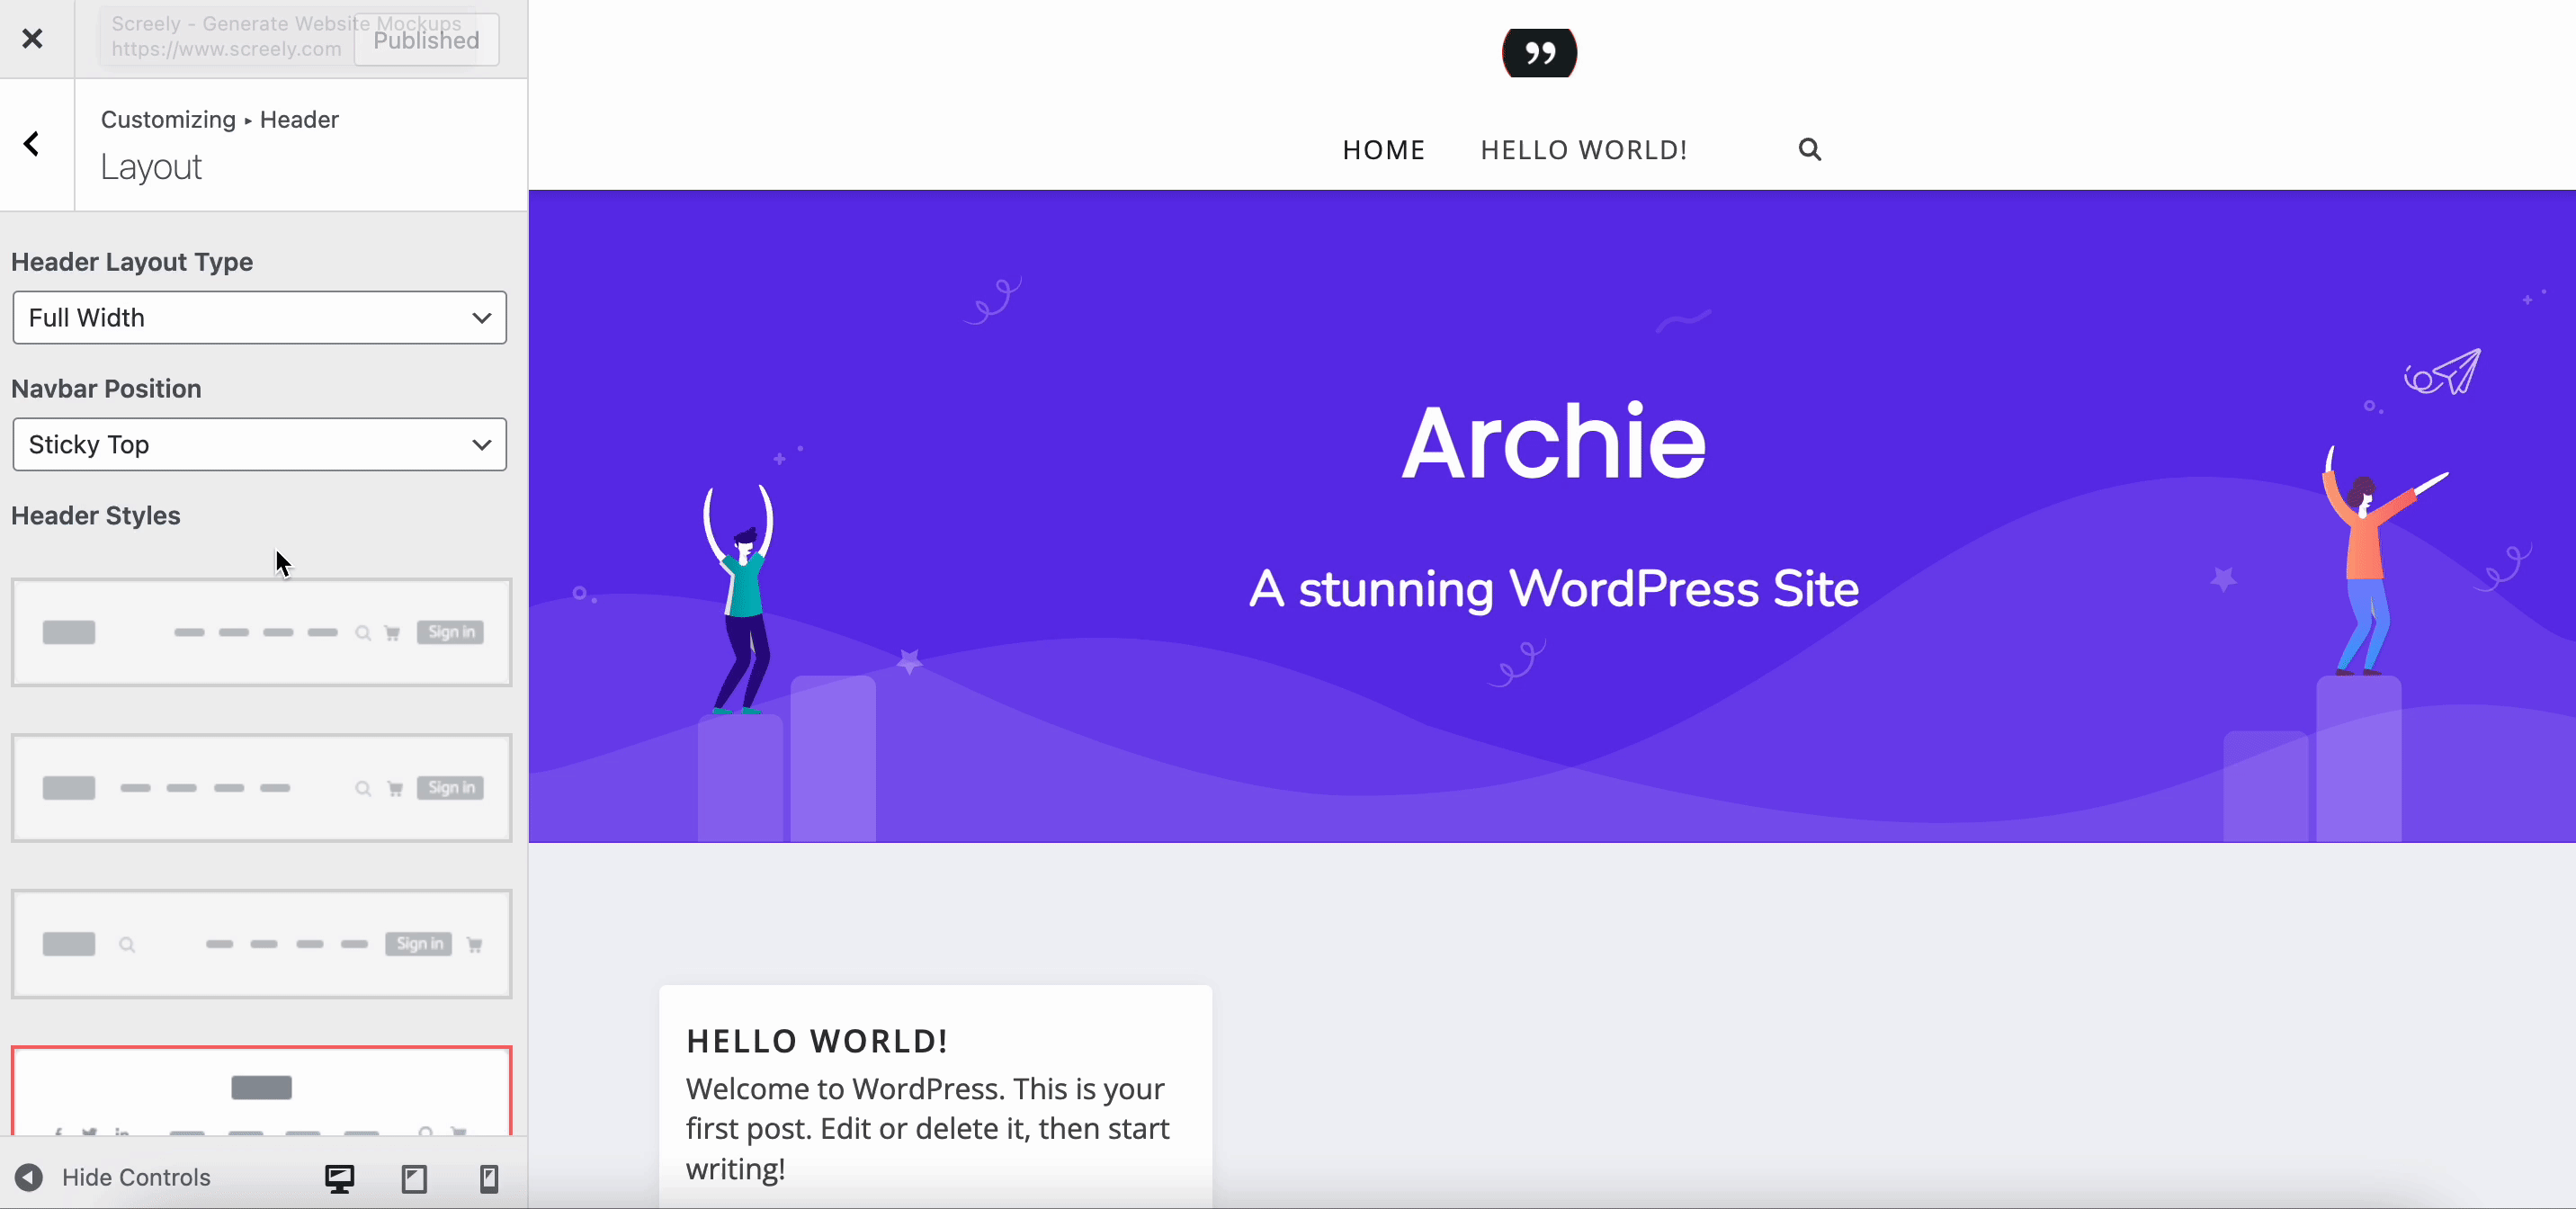Click the tablet preview icon
The height and width of the screenshot is (1209, 2576).
click(x=414, y=1178)
